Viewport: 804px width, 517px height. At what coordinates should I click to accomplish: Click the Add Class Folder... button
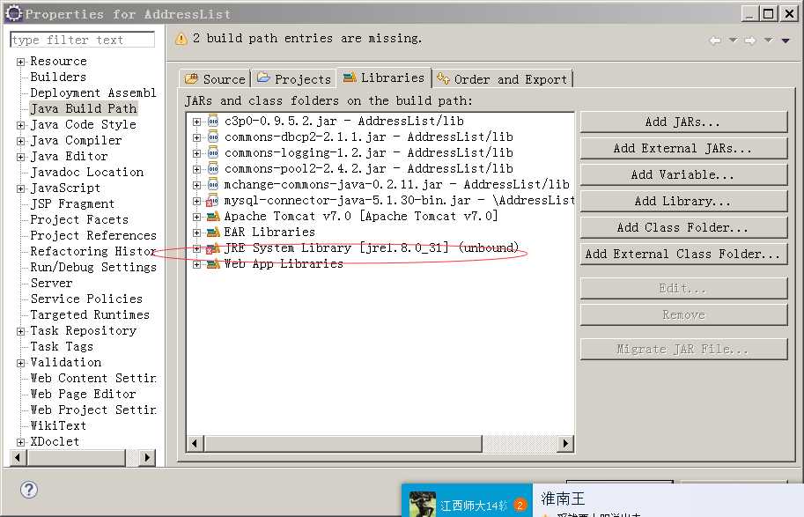(x=683, y=228)
